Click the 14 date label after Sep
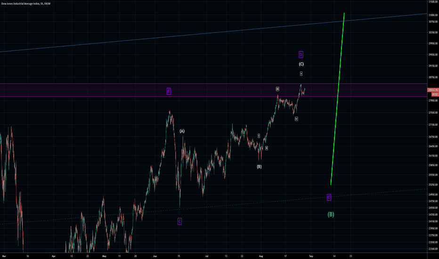Viewport: 439px width, 259px height. tap(334, 256)
